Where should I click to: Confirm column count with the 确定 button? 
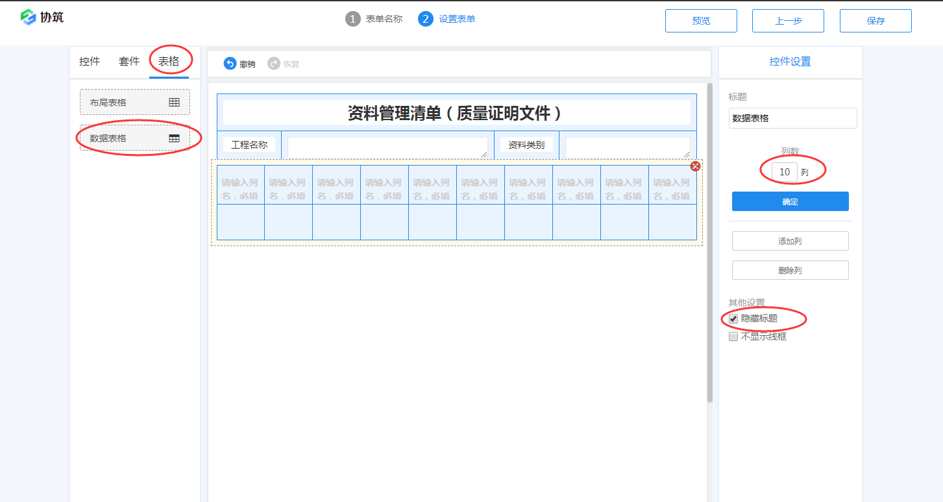pyautogui.click(x=790, y=201)
